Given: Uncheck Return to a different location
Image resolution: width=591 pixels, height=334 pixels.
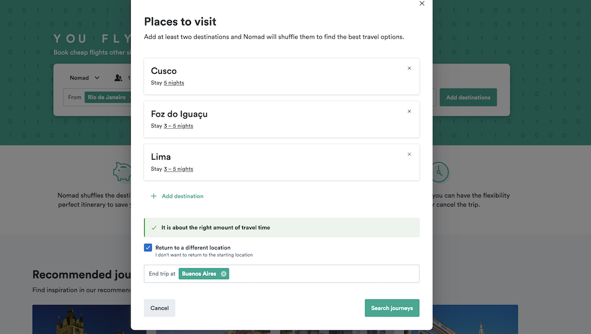Looking at the screenshot, I should pos(148,248).
